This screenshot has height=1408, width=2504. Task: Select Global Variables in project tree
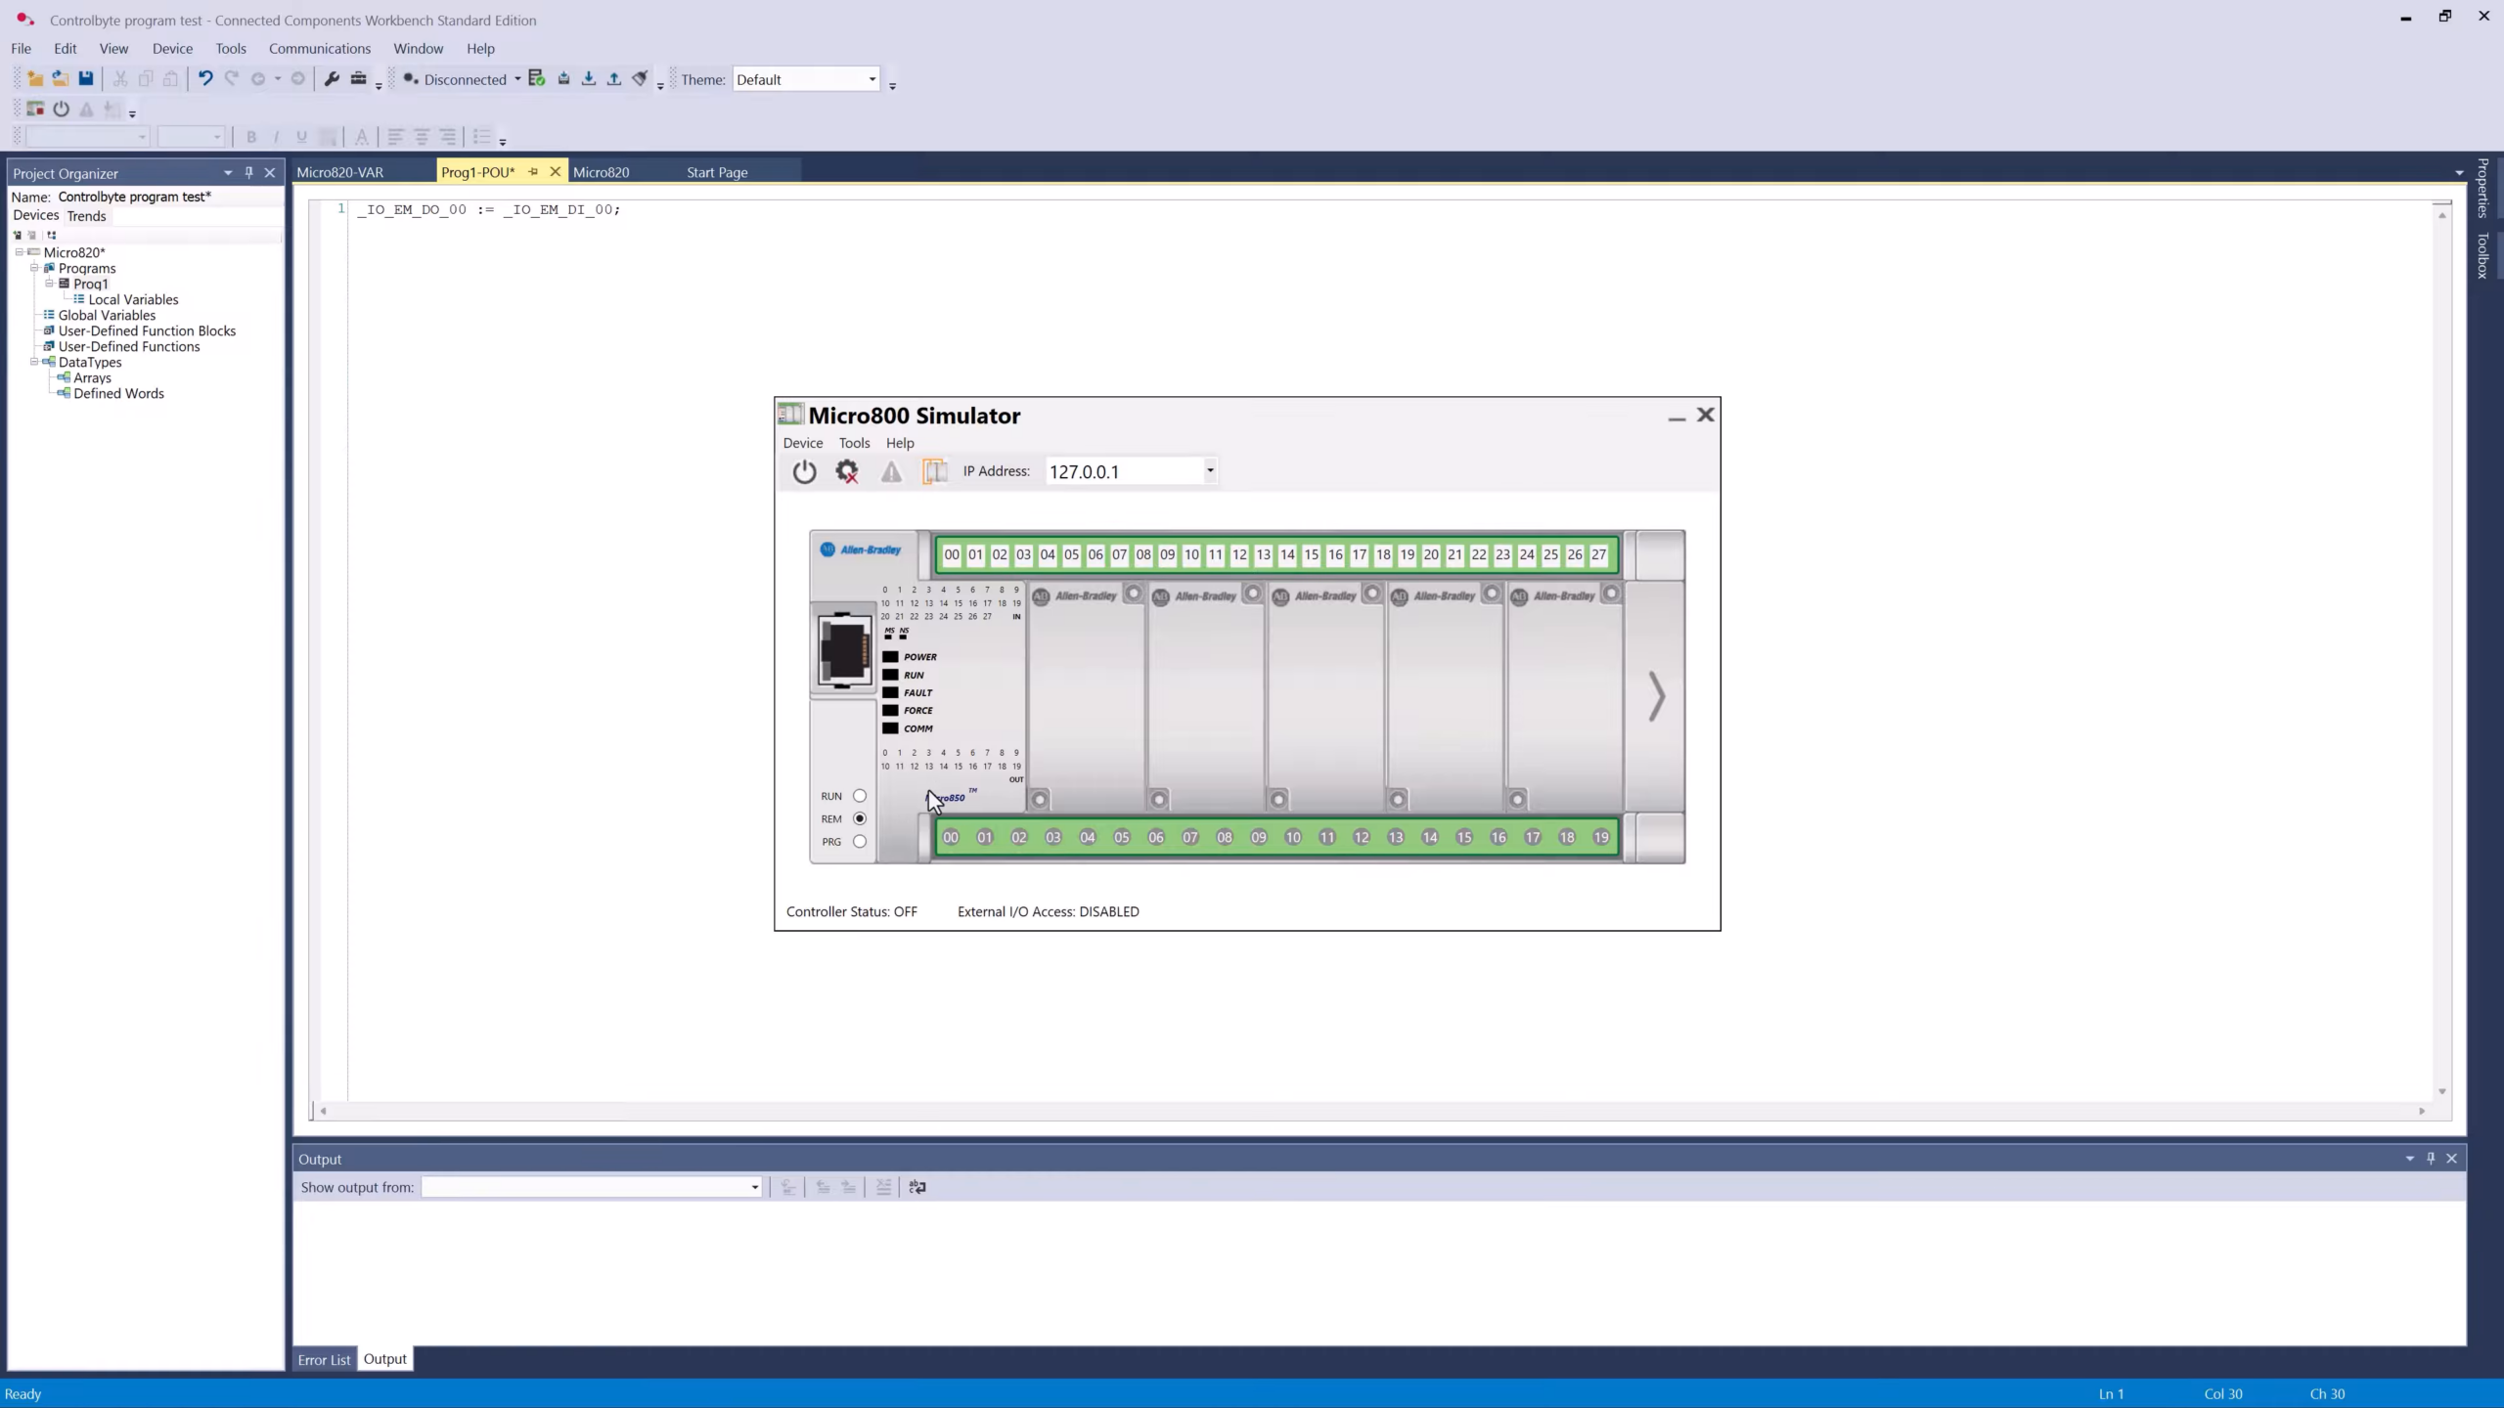[107, 315]
